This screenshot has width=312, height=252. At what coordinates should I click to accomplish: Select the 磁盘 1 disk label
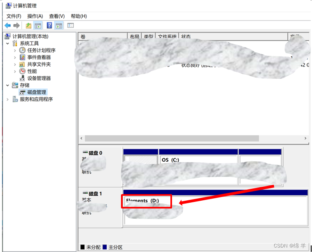(x=95, y=194)
